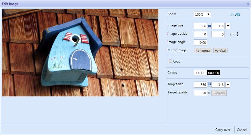Center the image vertically
The height and width of the screenshot is (135, 251).
coord(237,34)
